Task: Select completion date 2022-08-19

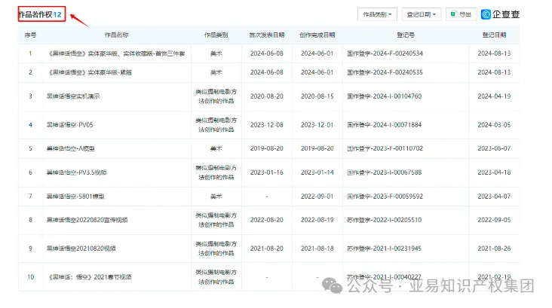Action: (x=317, y=220)
